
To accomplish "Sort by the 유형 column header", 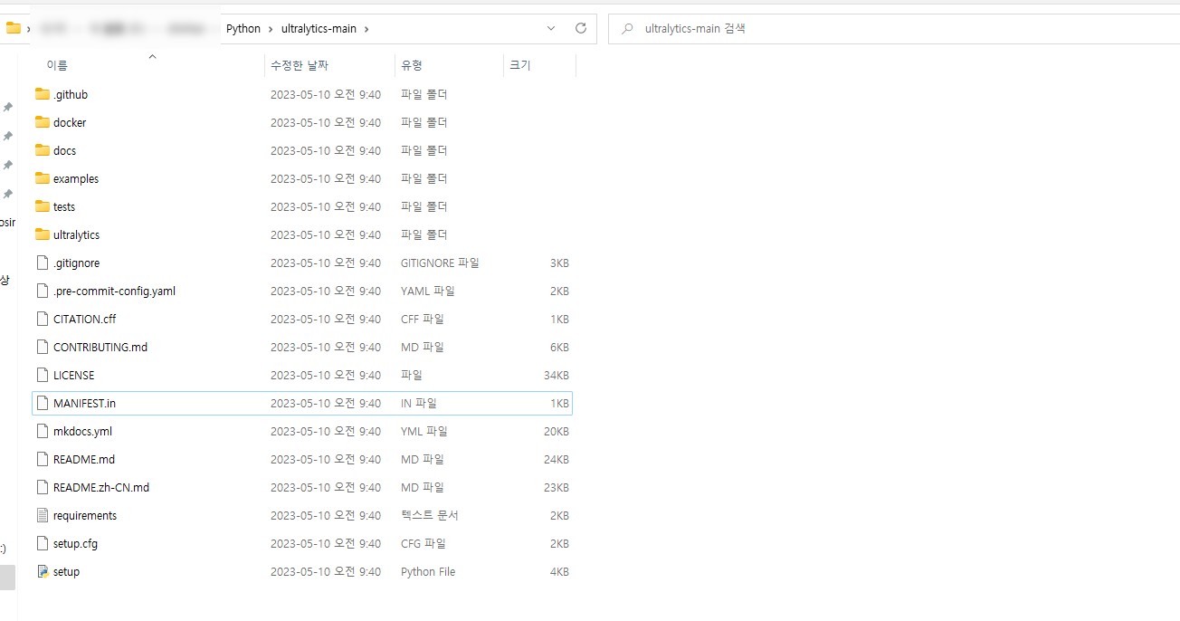I will 412,65.
